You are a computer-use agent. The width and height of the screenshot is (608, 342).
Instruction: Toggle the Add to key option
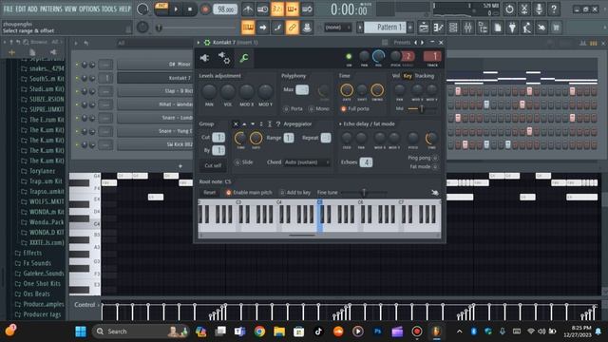[x=282, y=192]
